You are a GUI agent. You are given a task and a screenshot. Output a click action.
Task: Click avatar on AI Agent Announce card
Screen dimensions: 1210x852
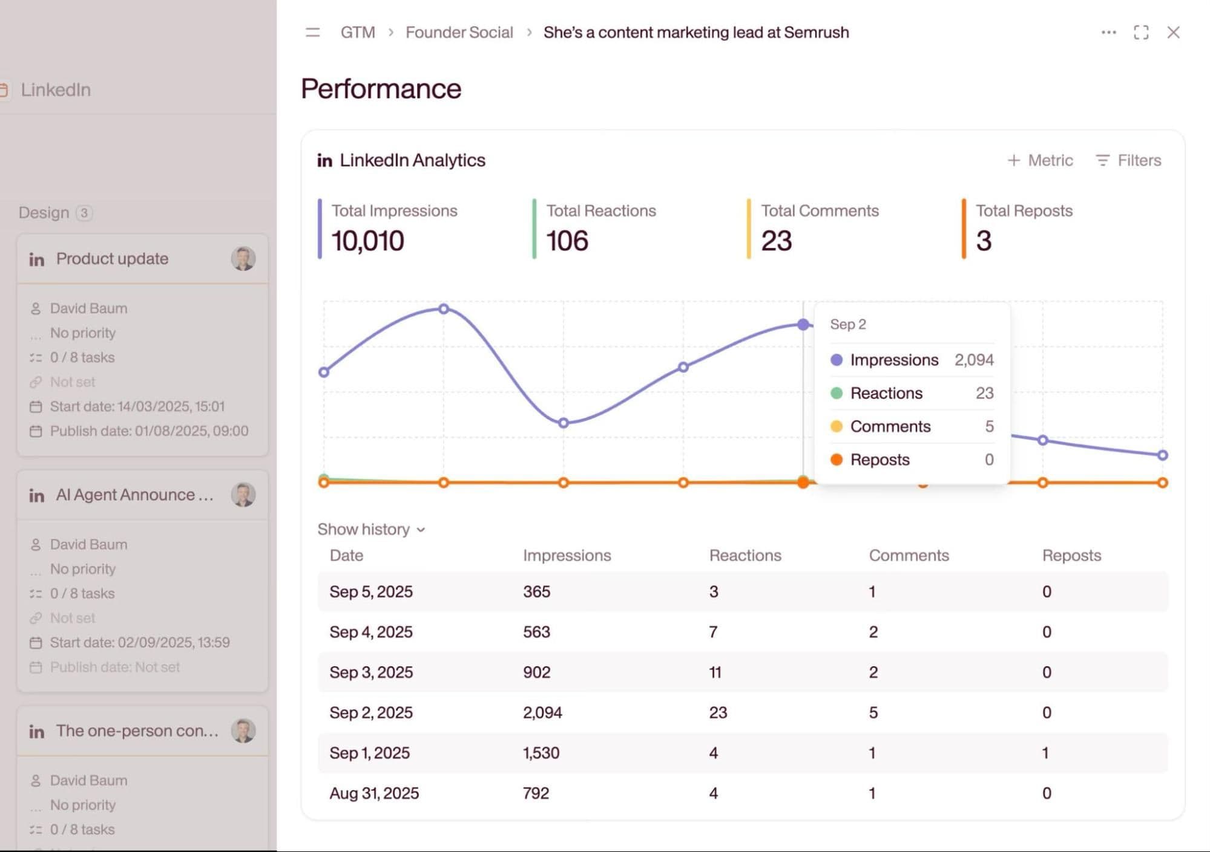pos(243,495)
